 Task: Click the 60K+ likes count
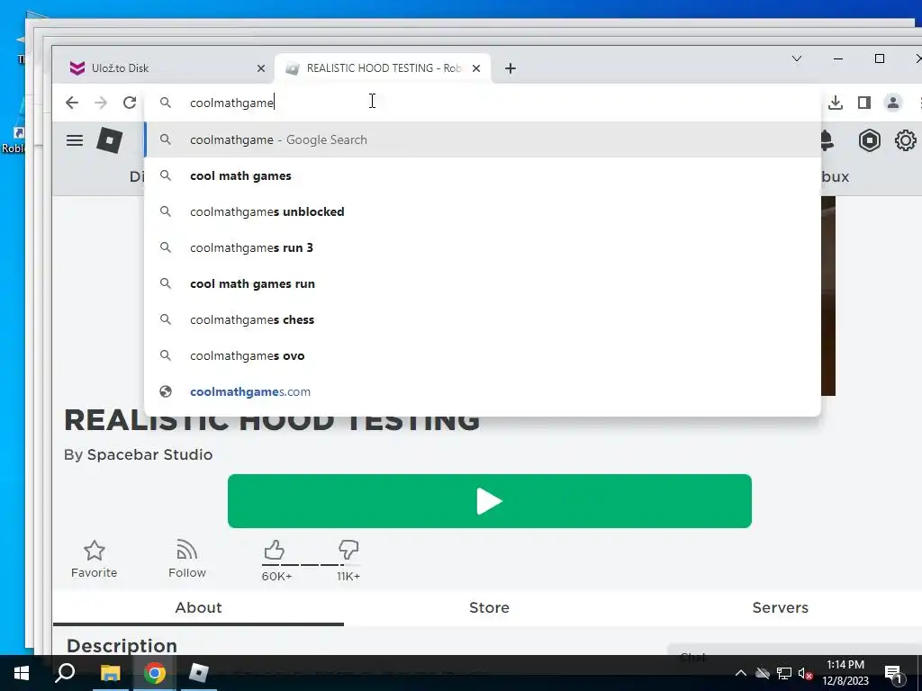276,577
